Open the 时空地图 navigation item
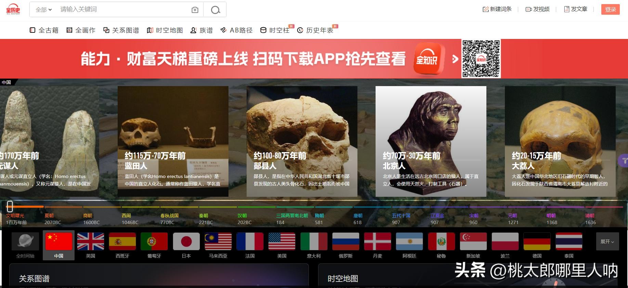 point(165,30)
